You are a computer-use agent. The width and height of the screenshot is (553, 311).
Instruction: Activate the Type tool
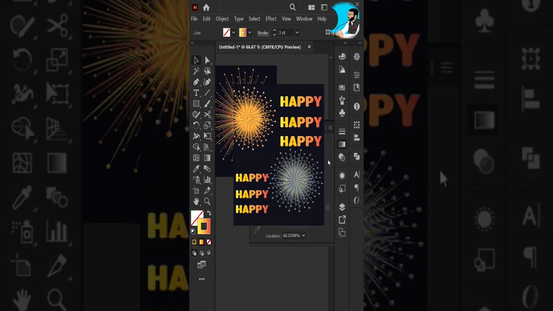click(x=196, y=93)
